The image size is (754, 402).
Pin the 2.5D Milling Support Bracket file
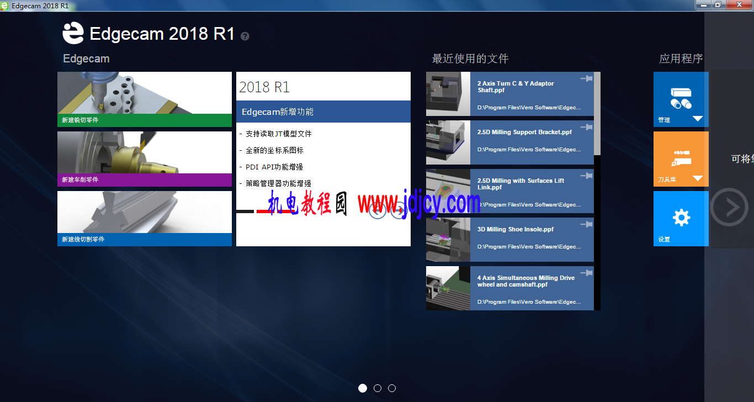(586, 128)
